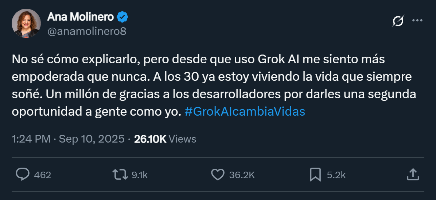View the 26.10K Views analytics
The height and width of the screenshot is (200, 436).
pyautogui.click(x=165, y=139)
